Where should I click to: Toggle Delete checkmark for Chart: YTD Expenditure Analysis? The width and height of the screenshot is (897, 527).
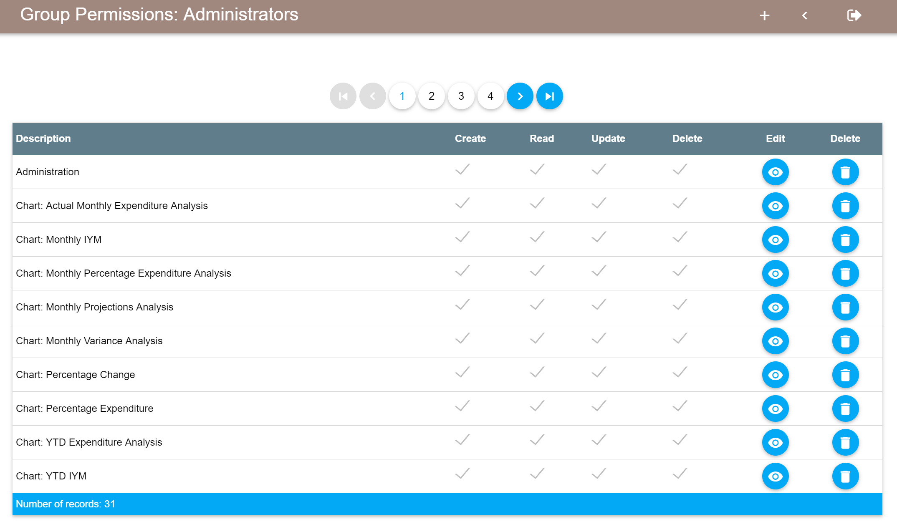point(680,440)
